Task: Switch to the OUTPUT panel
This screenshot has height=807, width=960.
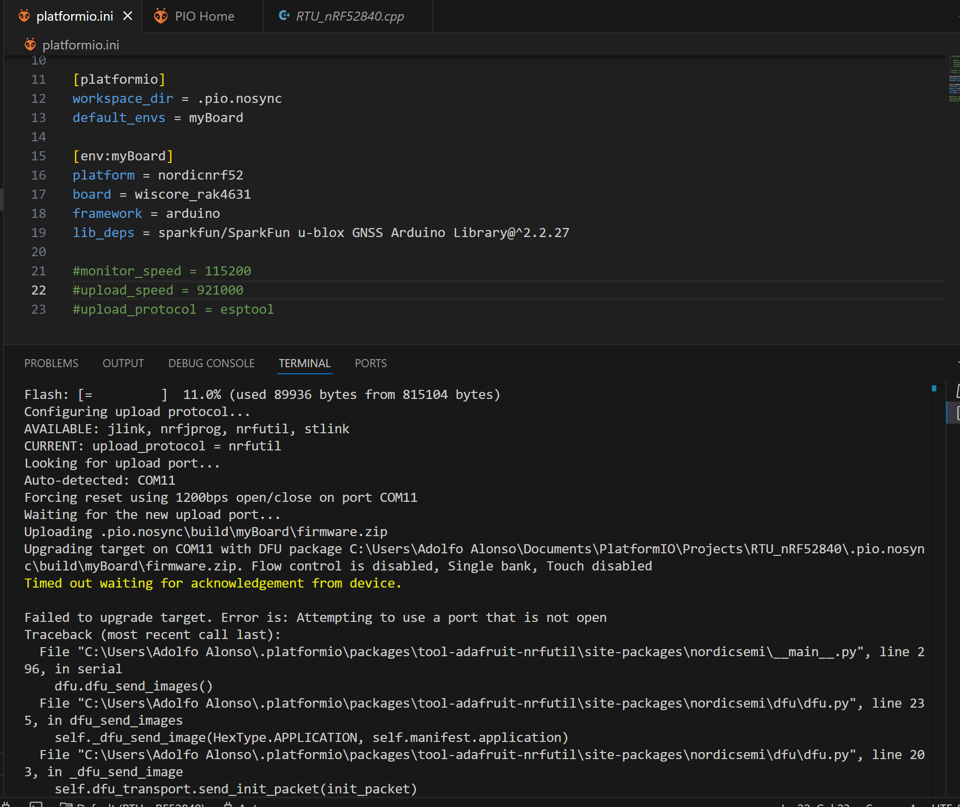Action: click(123, 363)
